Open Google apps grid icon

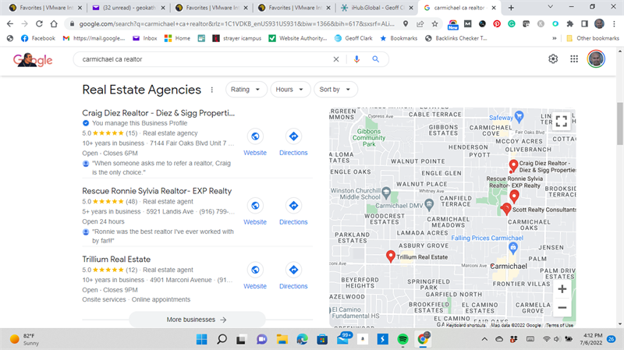(x=574, y=59)
